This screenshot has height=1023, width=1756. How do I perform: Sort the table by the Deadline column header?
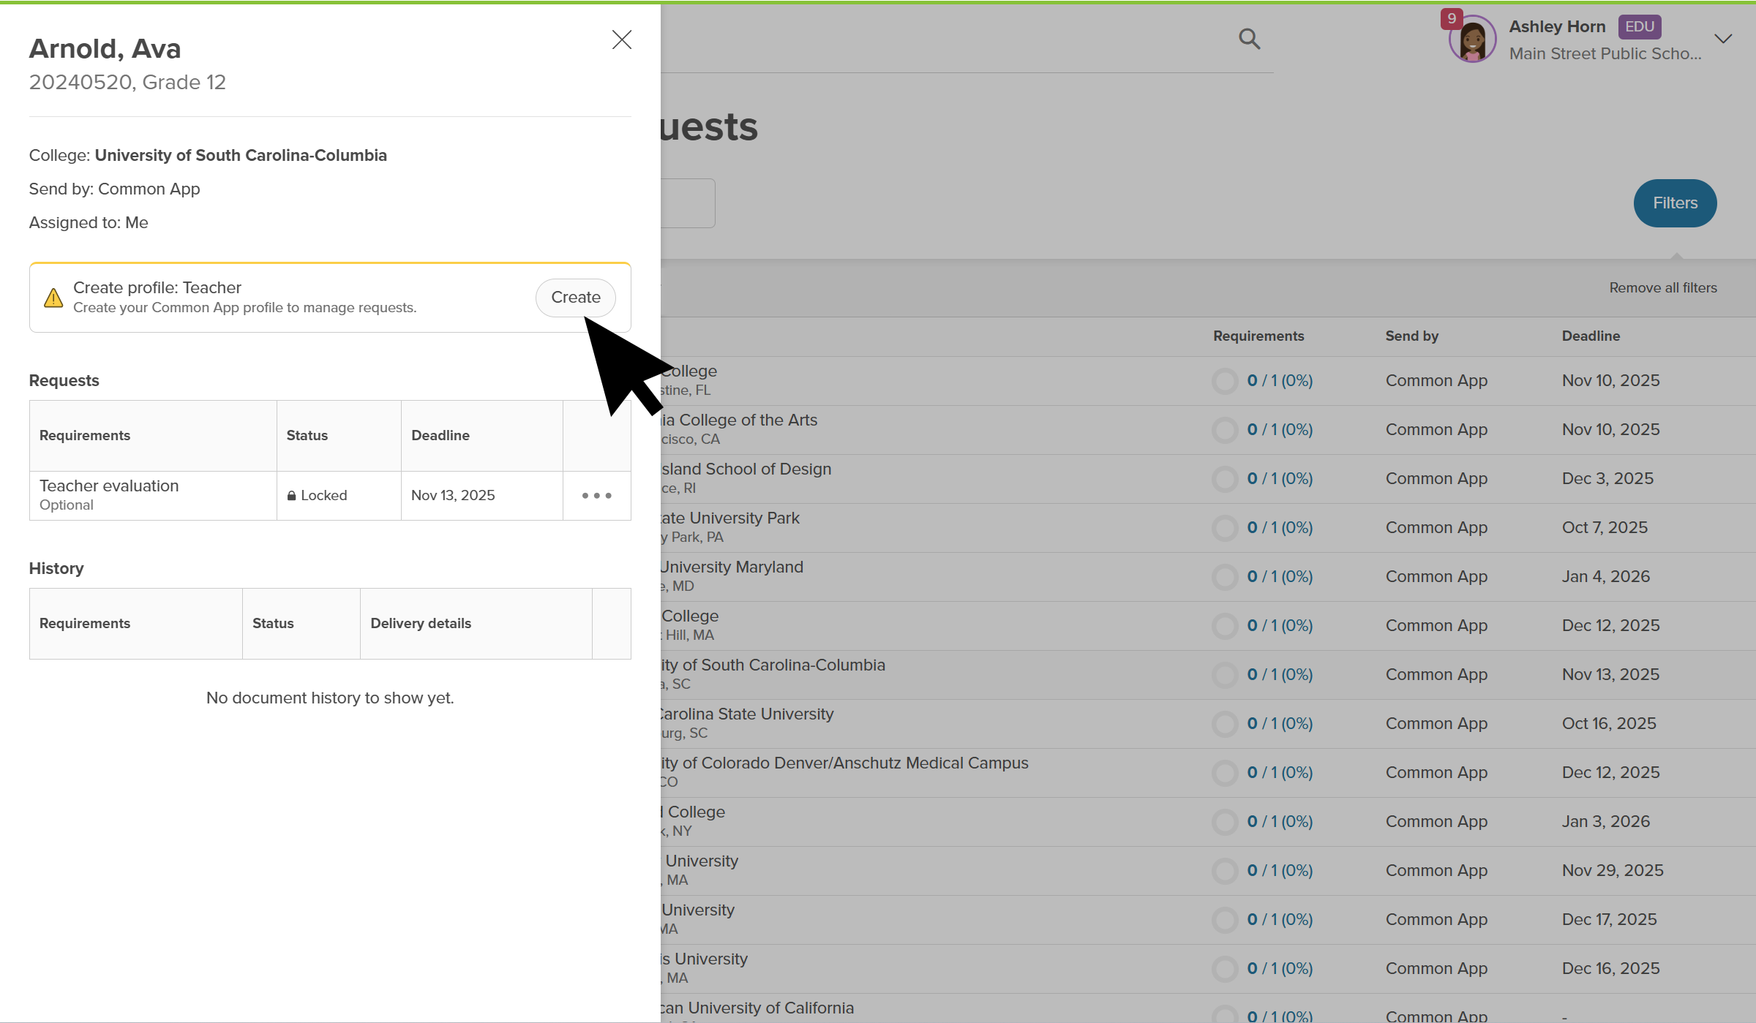(1591, 336)
